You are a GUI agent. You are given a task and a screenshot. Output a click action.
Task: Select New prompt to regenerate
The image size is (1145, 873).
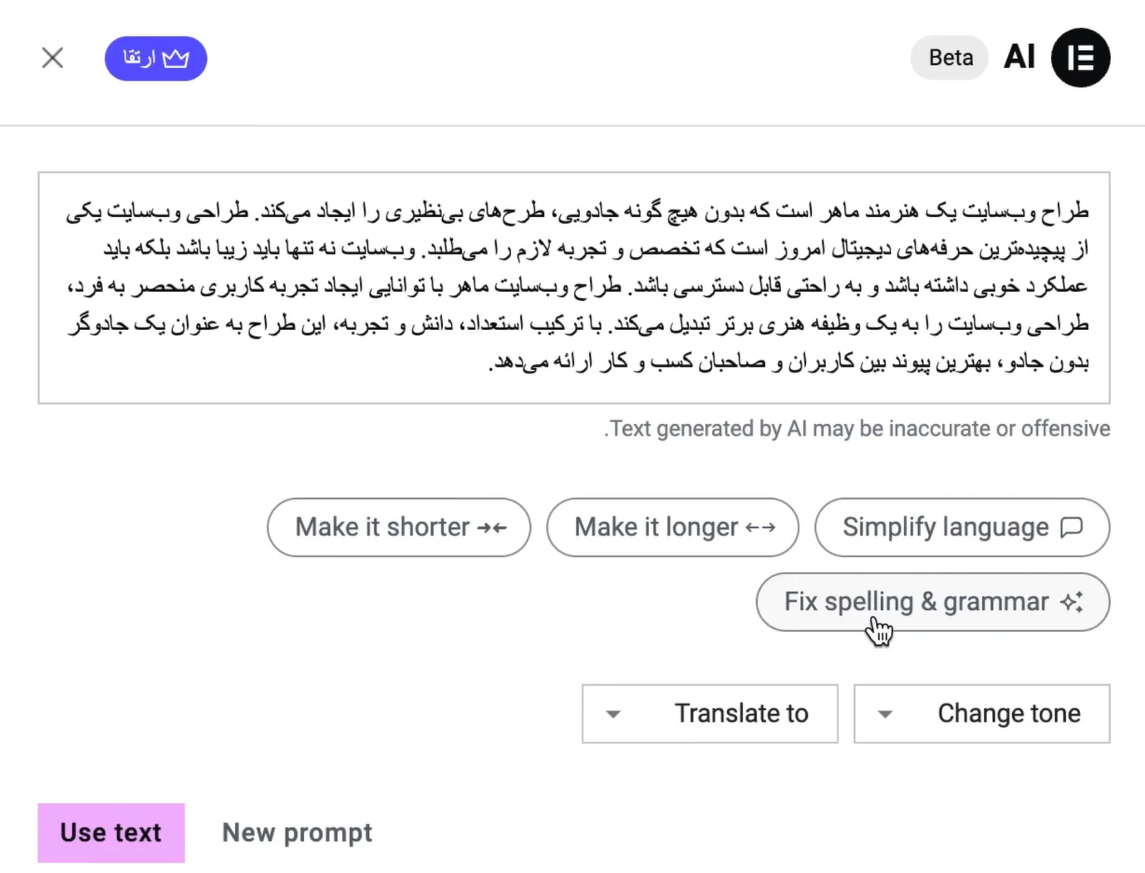point(297,832)
